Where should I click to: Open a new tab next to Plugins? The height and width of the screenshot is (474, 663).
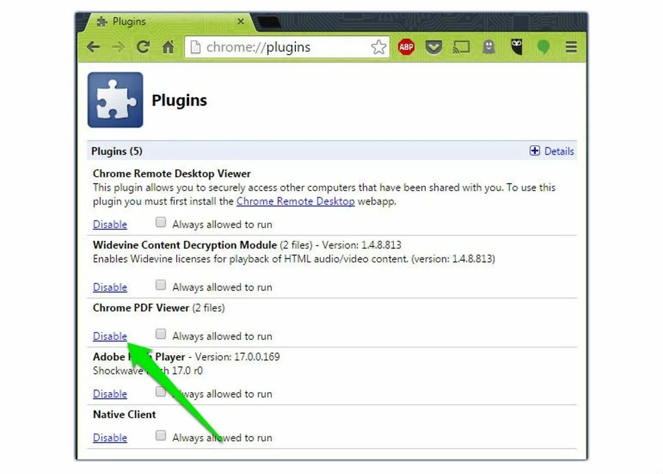click(269, 23)
